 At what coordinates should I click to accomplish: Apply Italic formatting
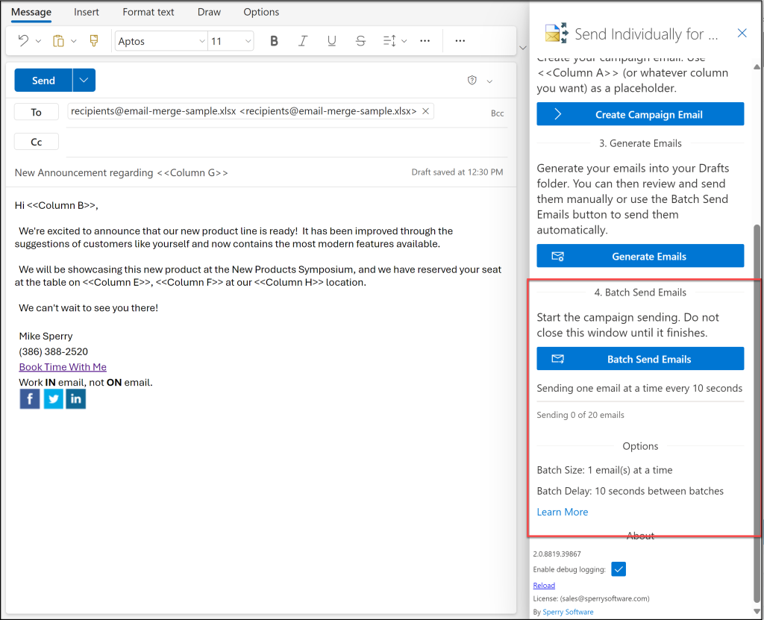pyautogui.click(x=303, y=41)
